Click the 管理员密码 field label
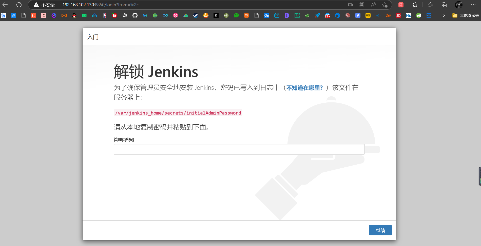481x246 pixels. pos(124,140)
